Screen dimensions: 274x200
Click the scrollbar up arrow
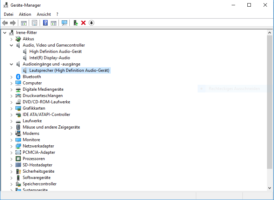[x=269, y=33]
